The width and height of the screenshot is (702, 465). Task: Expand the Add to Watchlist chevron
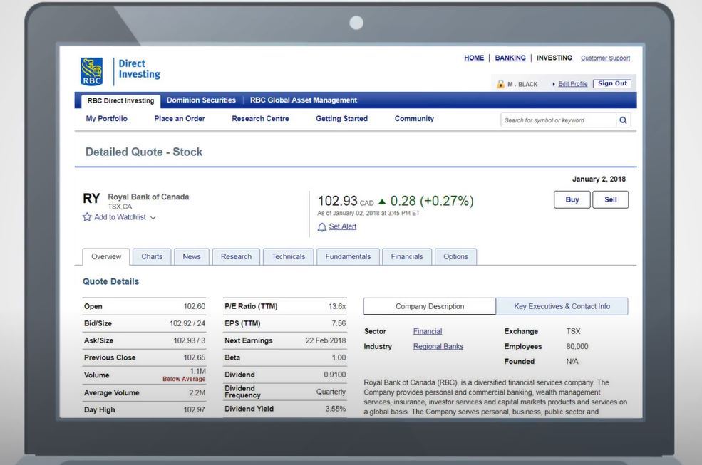[x=153, y=218]
